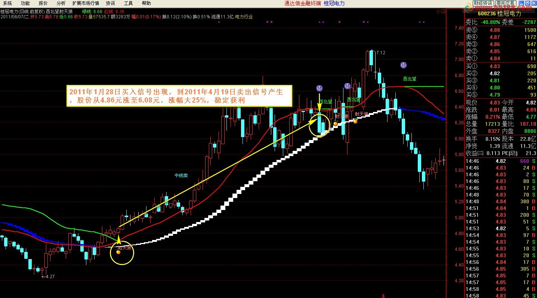Click the 总量 17213 field

click(x=482, y=124)
